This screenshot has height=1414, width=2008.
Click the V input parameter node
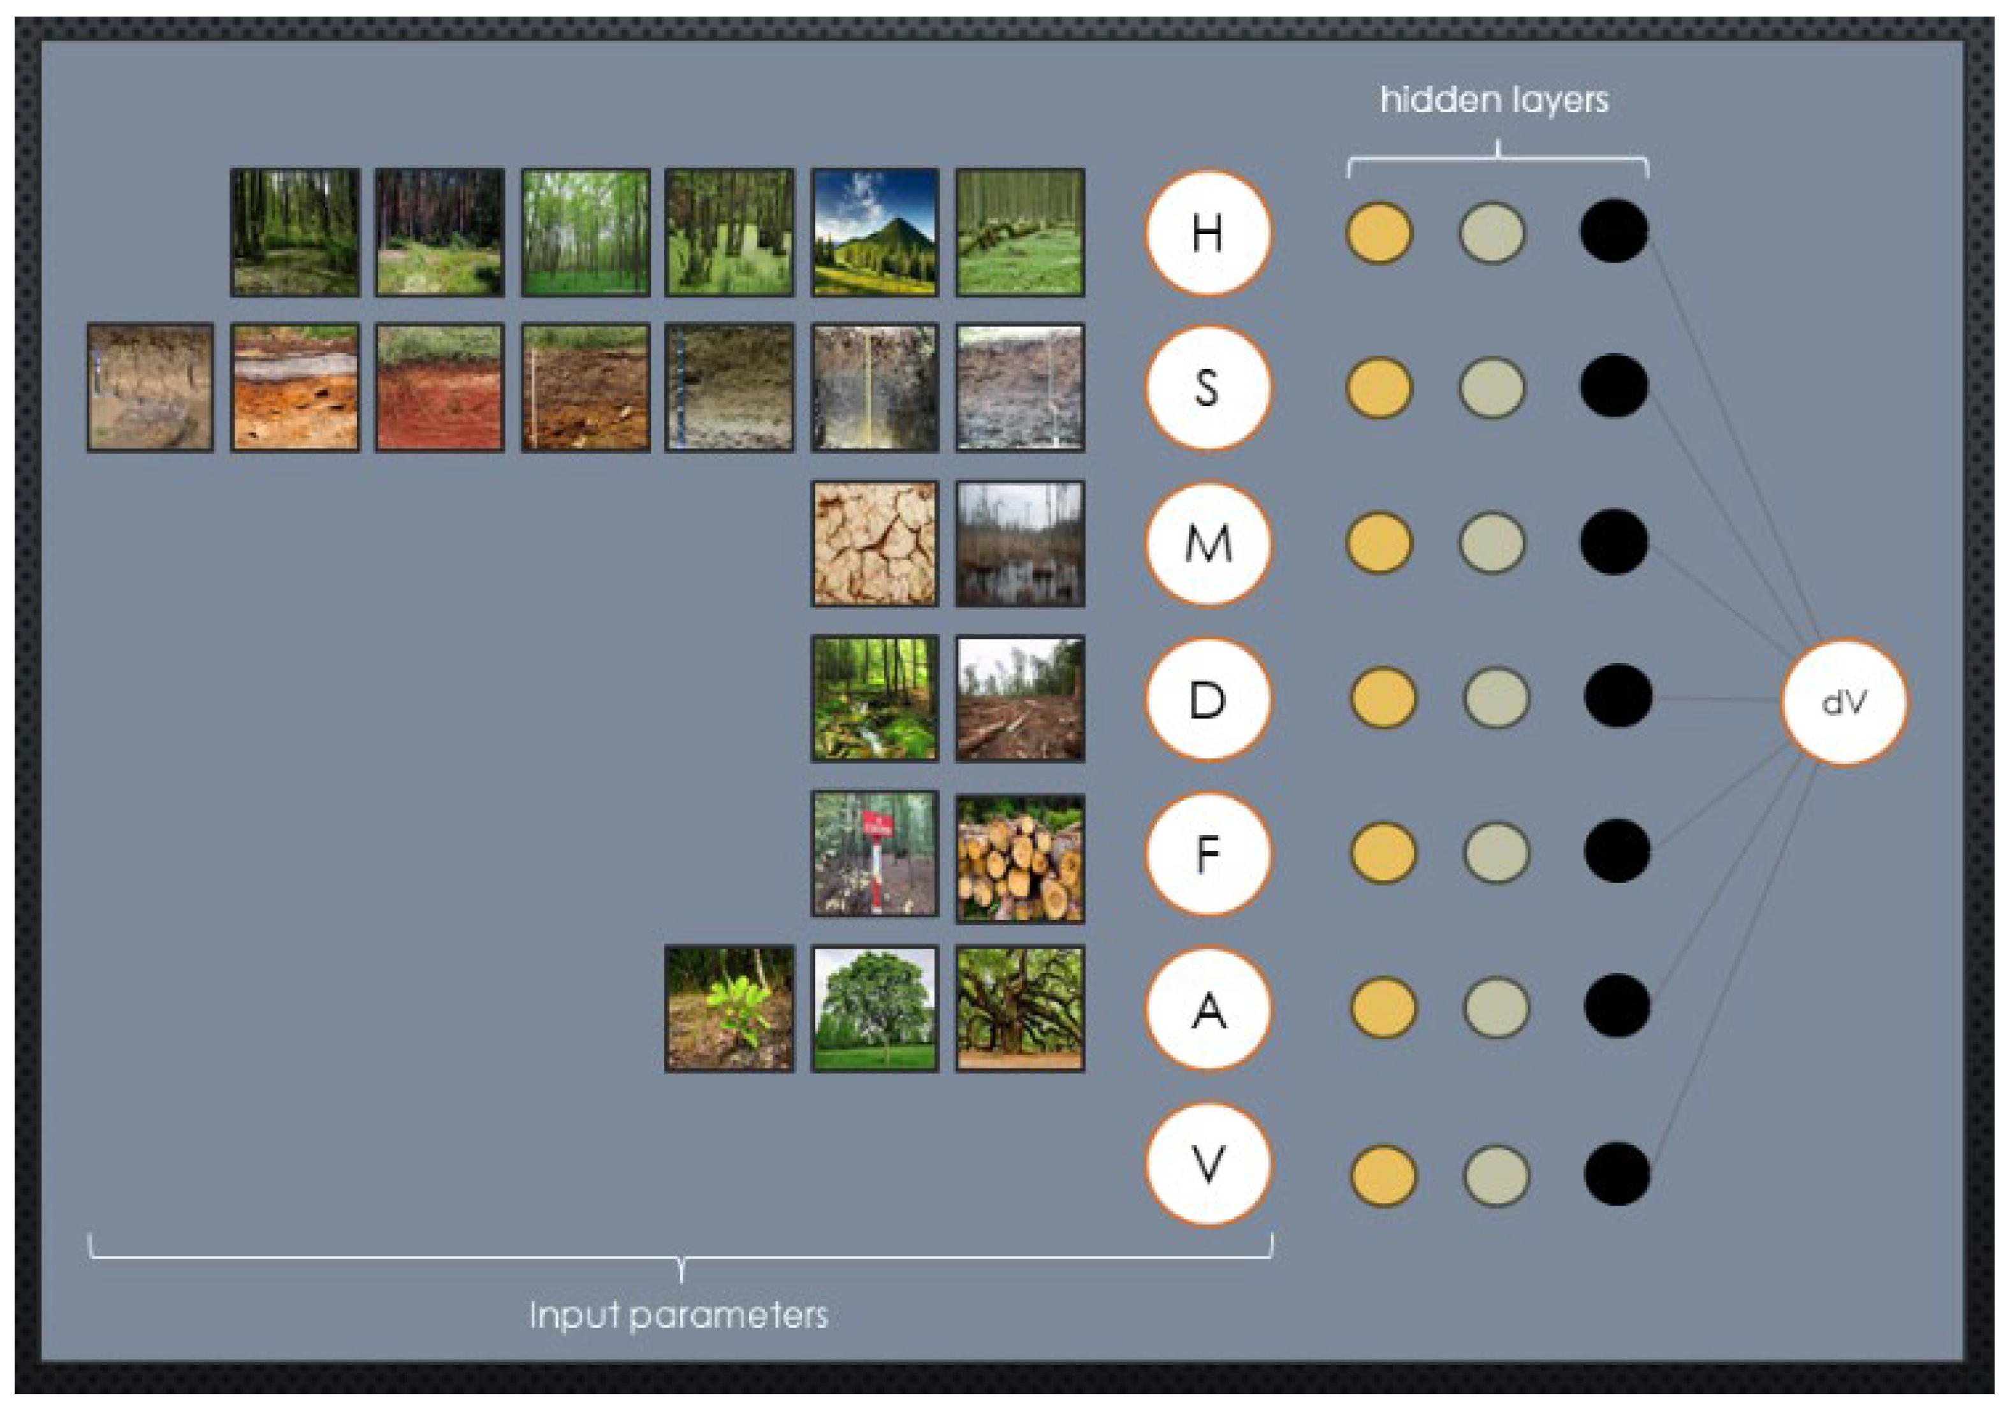point(1207,1164)
